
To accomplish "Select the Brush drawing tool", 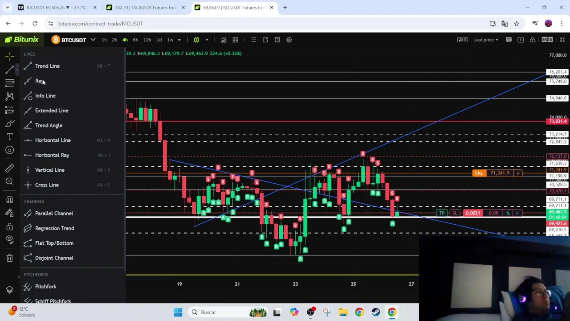I will [10, 123].
